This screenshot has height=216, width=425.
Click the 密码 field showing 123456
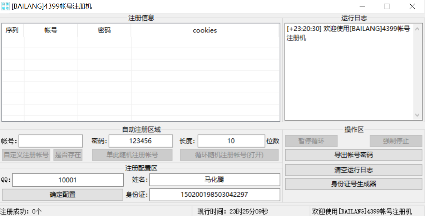coord(140,141)
